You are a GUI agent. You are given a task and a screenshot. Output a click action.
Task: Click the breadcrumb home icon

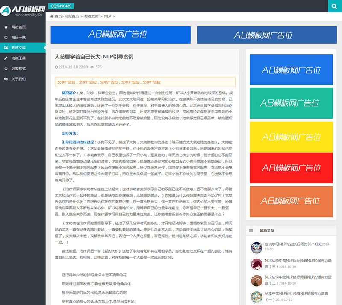coord(52,17)
